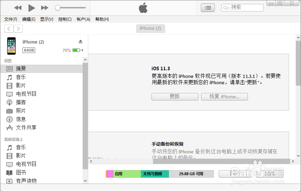Click horizontal scroll right arrow
This screenshot has height=192, width=301.
tap(293, 161)
